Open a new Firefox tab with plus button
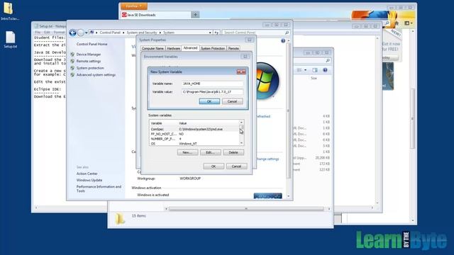This screenshot has width=454, height=255. click(x=196, y=14)
